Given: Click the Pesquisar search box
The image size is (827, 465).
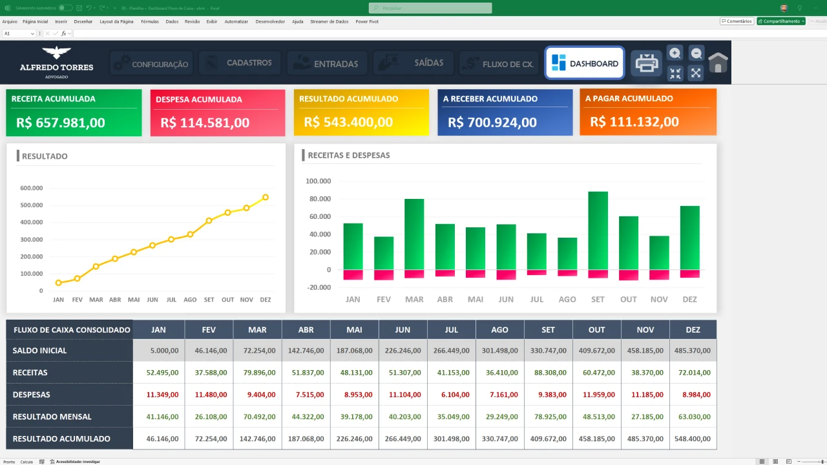Looking at the screenshot, I should (430, 8).
